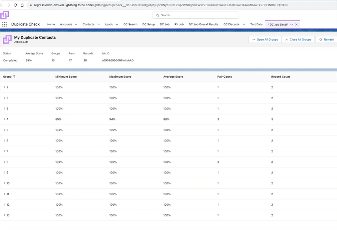Click the Close All Groups button
This screenshot has width=337, height=231.
tap(298, 39)
